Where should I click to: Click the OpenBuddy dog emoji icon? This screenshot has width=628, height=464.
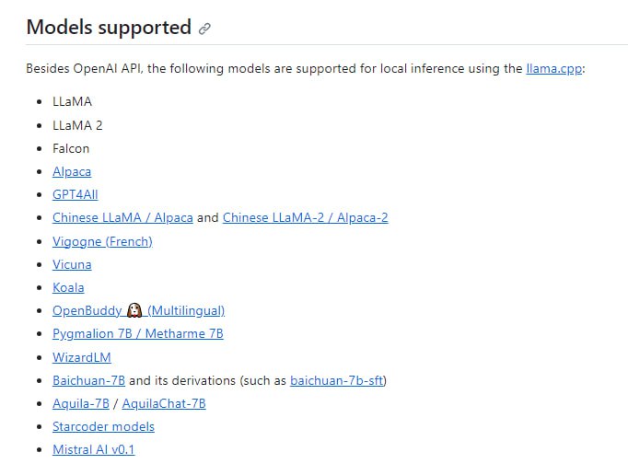[134, 310]
